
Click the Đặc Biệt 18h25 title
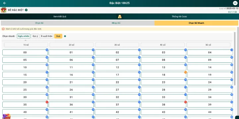119,3
